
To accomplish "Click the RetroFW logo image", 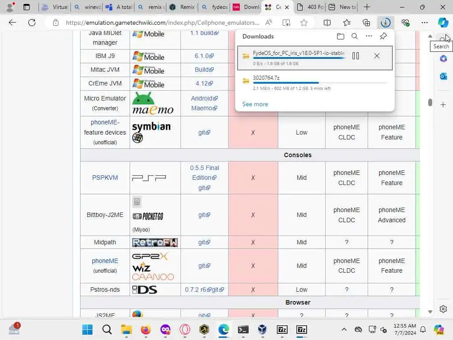I will [155, 242].
